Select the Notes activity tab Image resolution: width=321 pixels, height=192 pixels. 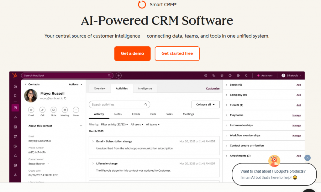point(118,114)
